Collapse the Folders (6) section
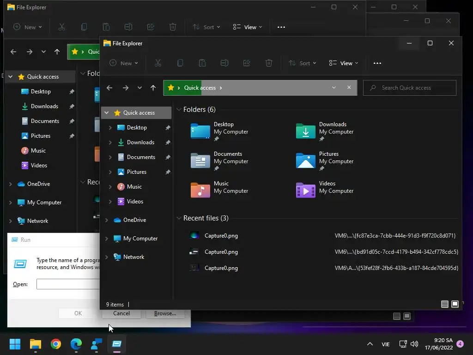Screen dimensions: 473x355 click(179, 109)
